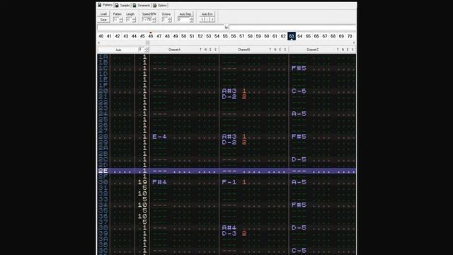Select the A#3 note on row 20
The height and width of the screenshot is (255, 453).
[229, 91]
